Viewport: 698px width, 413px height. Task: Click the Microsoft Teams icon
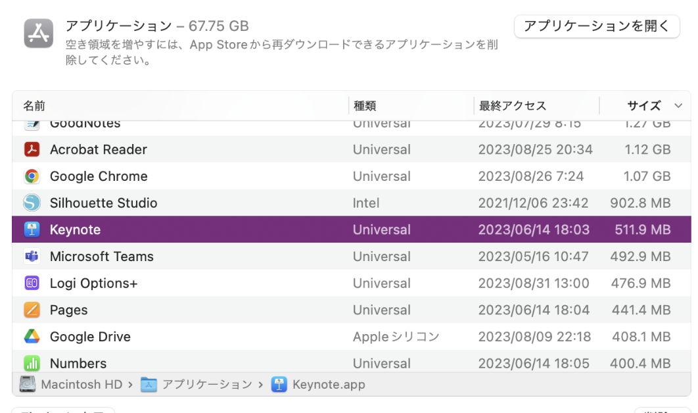[32, 256]
